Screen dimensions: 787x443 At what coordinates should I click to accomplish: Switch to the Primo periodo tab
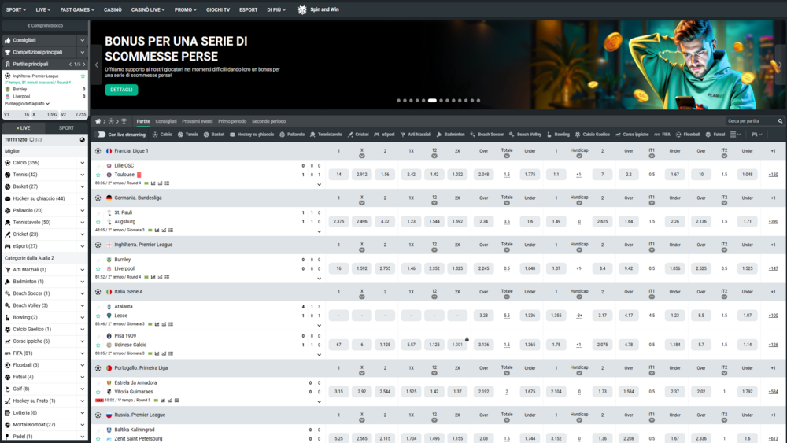point(232,121)
